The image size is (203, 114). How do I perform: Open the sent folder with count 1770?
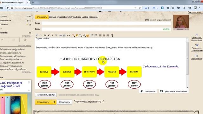[16, 21]
